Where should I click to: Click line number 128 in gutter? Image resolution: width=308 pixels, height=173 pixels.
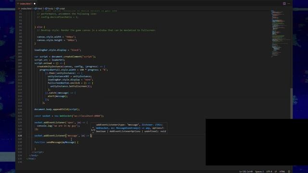pos(20,136)
